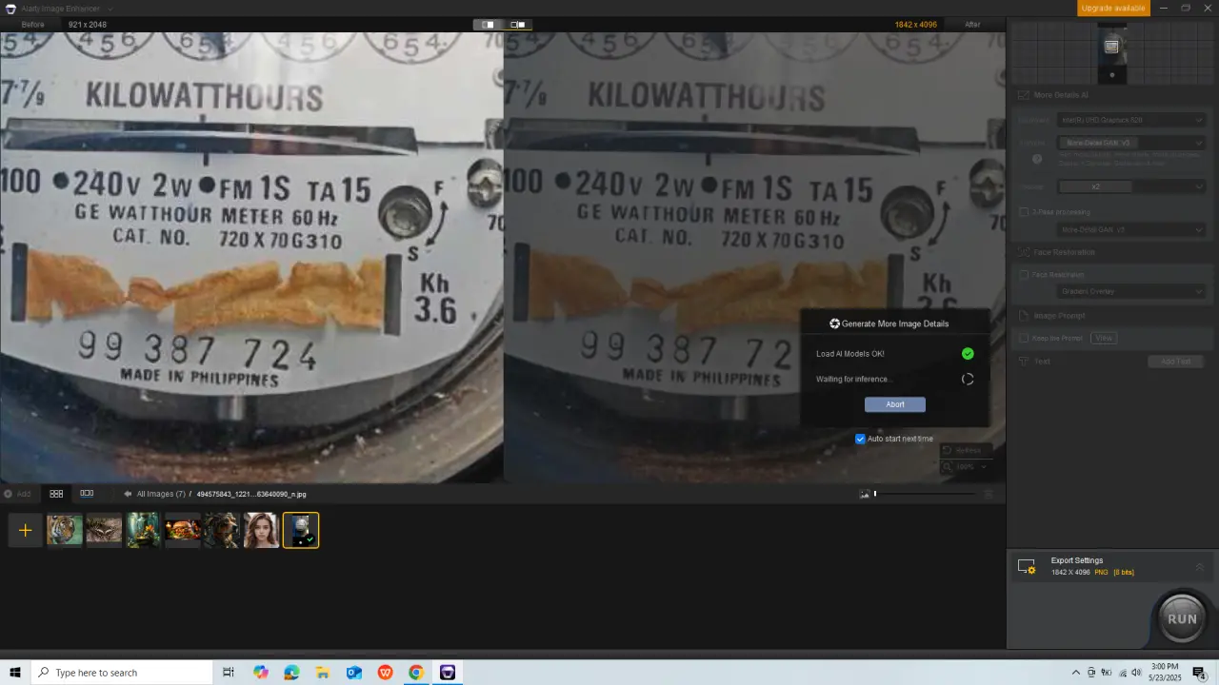Open the app title dropdown menu

pyautogui.click(x=112, y=9)
